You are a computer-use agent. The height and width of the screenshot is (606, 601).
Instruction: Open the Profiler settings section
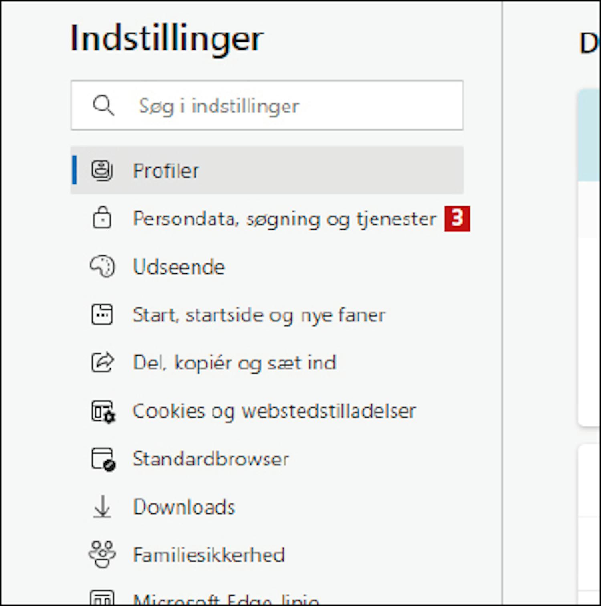(166, 171)
